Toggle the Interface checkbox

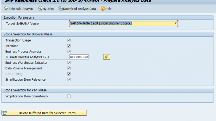(69, 46)
